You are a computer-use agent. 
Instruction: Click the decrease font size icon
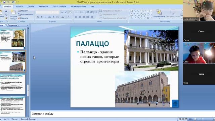(66, 12)
